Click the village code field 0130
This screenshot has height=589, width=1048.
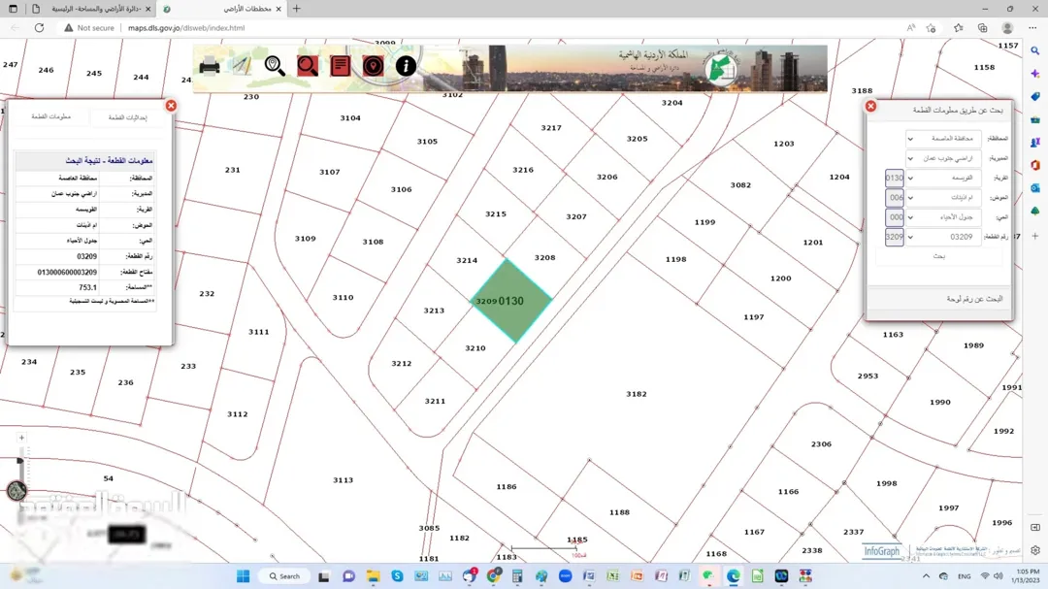click(x=895, y=178)
